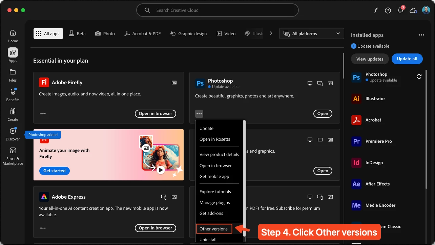Show more category tabs with arrow
The width and height of the screenshot is (435, 245).
(x=271, y=33)
